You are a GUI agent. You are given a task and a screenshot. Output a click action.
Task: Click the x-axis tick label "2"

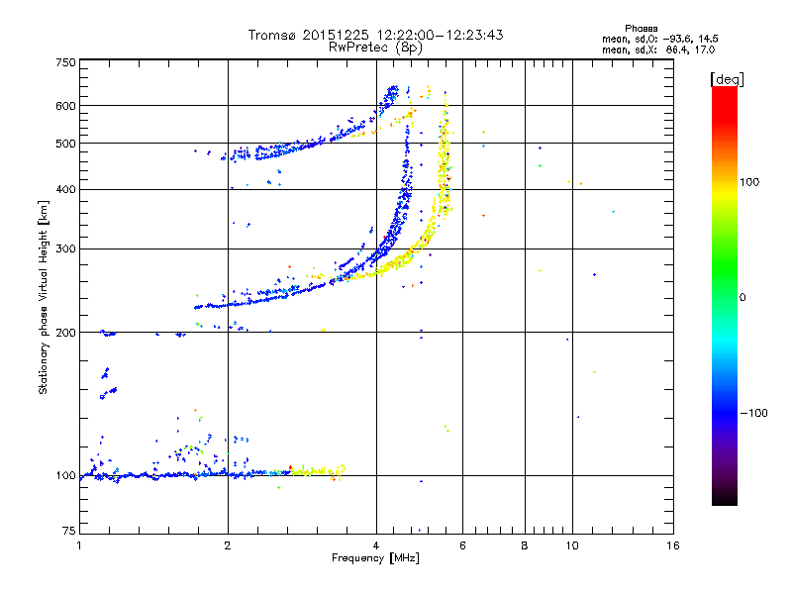pyautogui.click(x=228, y=545)
